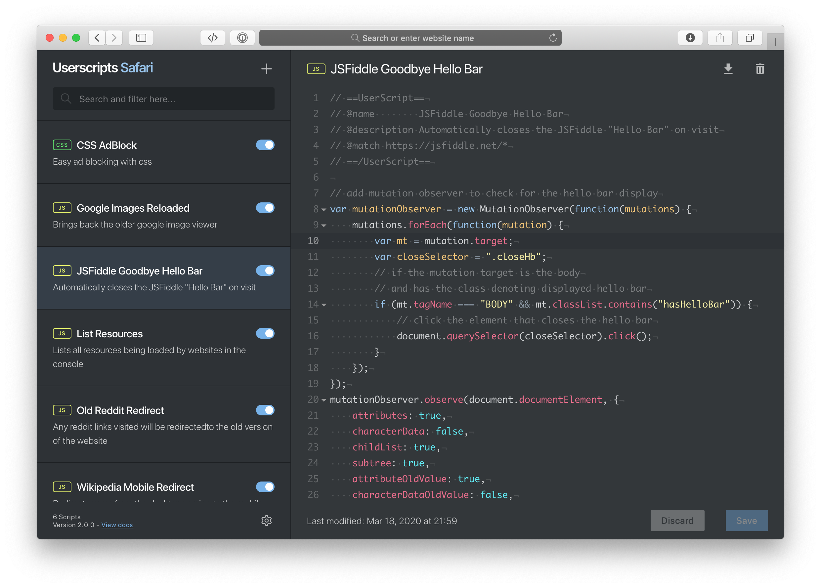821x588 pixels.
Task: Turn off the Google Images Reloaded toggle
Action: click(x=265, y=208)
